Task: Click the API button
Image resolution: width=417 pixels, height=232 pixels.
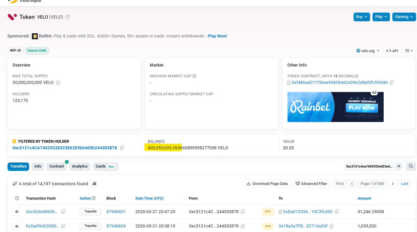Action: [x=392, y=51]
